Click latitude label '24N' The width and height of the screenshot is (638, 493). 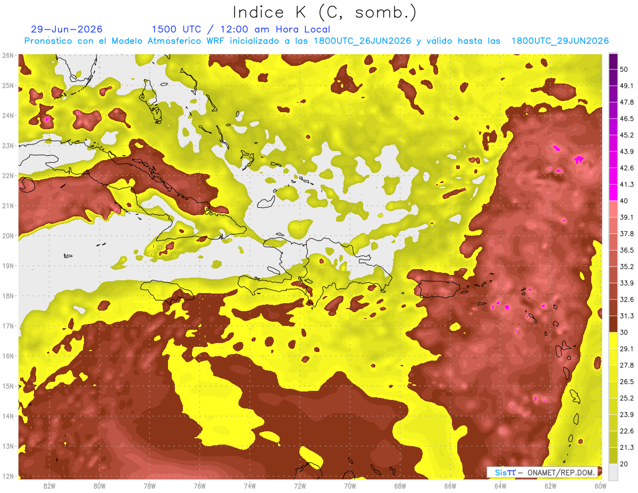pos(9,115)
